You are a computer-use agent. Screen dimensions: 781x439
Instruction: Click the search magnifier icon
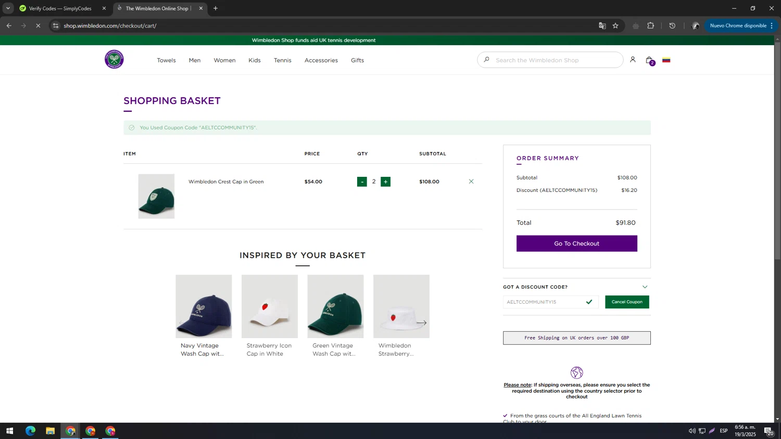click(x=486, y=60)
